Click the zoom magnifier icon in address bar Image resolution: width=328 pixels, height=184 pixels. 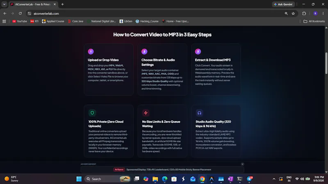pos(286,13)
